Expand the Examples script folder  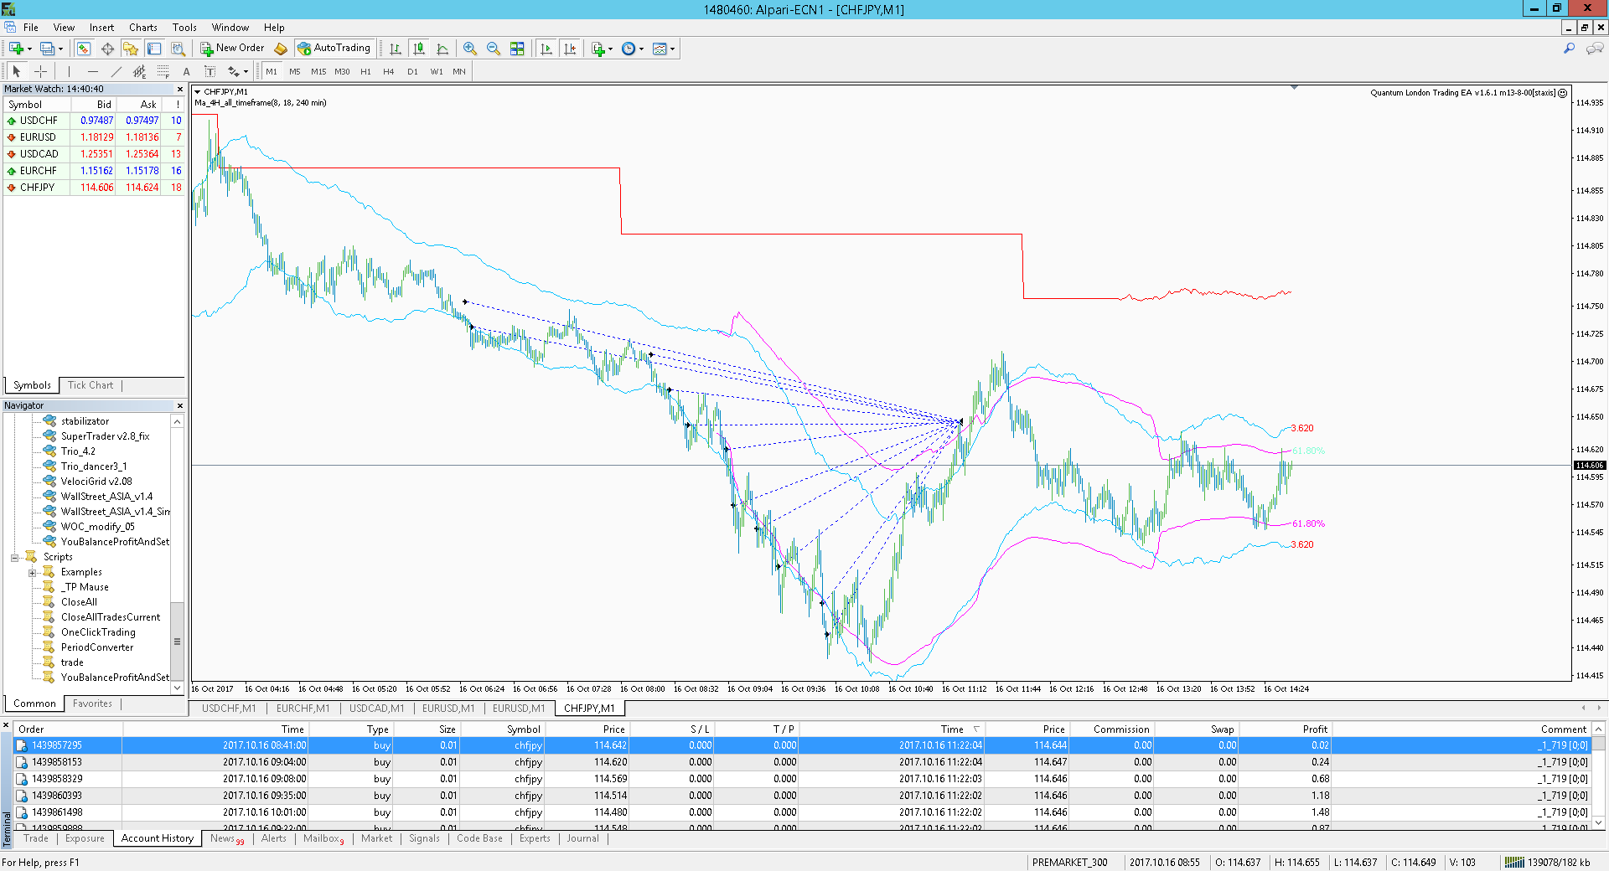(x=32, y=572)
